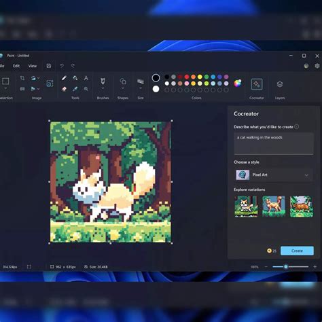Click the Cocreator description text box
Viewport: 322px width, 322px height.
[x=274, y=143]
